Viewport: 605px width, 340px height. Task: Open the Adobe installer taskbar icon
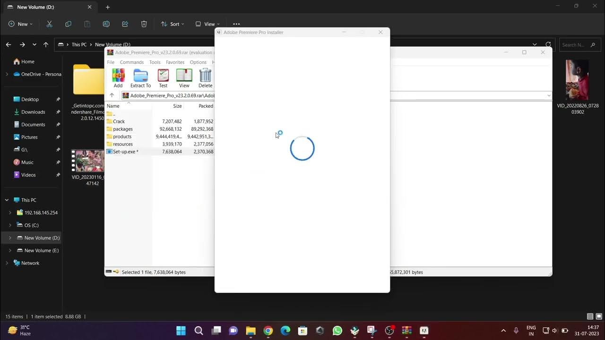[424, 331]
